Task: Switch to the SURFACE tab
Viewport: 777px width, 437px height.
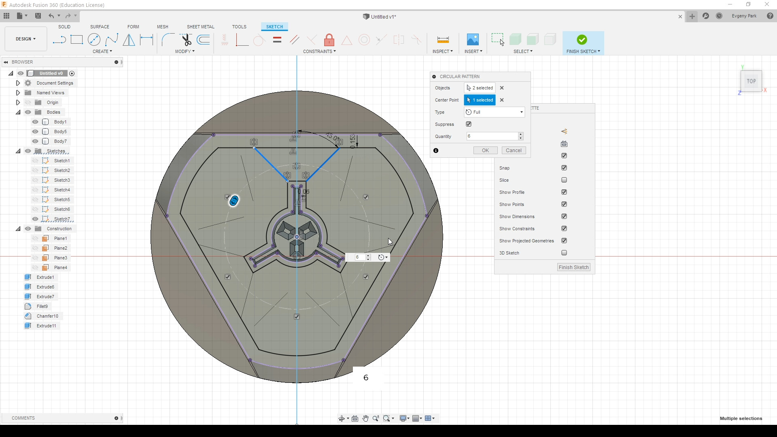Action: pyautogui.click(x=100, y=27)
